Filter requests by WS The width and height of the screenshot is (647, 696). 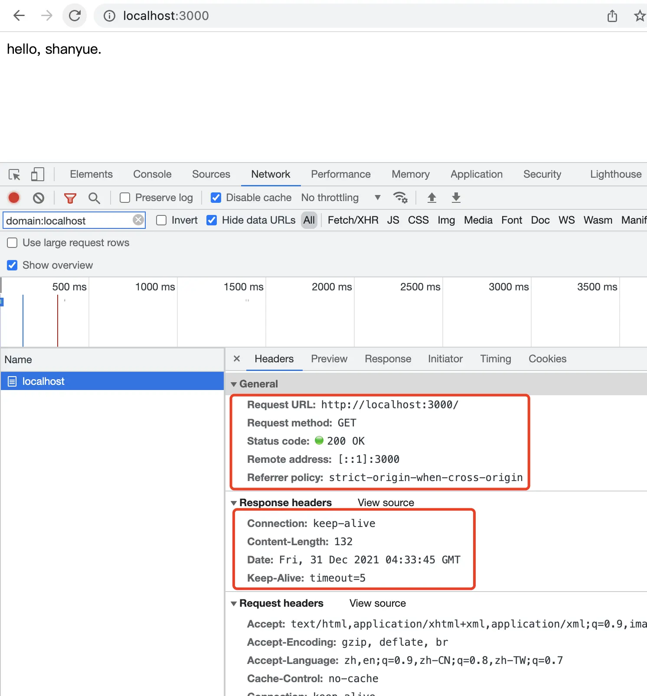pos(567,220)
